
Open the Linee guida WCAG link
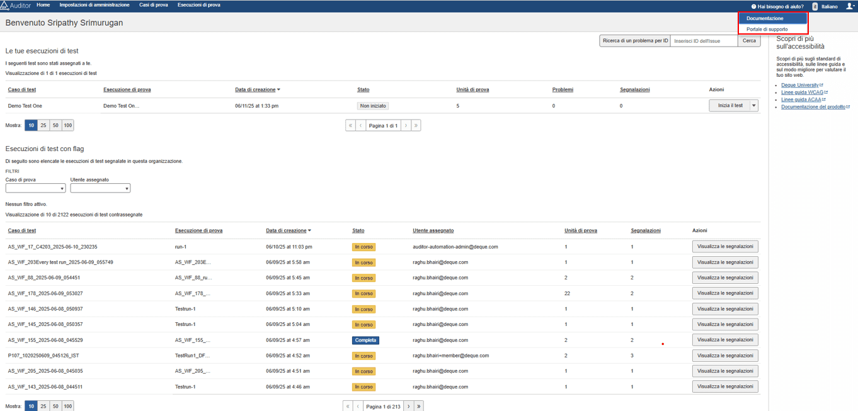pyautogui.click(x=802, y=93)
